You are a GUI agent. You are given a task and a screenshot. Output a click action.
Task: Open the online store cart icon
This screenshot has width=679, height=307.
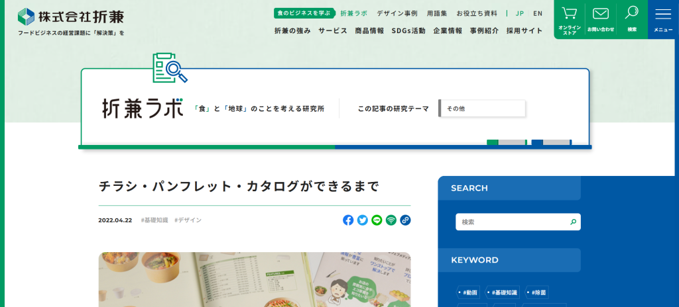[569, 19]
